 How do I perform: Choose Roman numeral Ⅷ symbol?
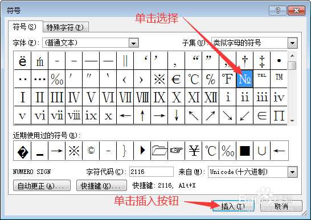[142, 97]
